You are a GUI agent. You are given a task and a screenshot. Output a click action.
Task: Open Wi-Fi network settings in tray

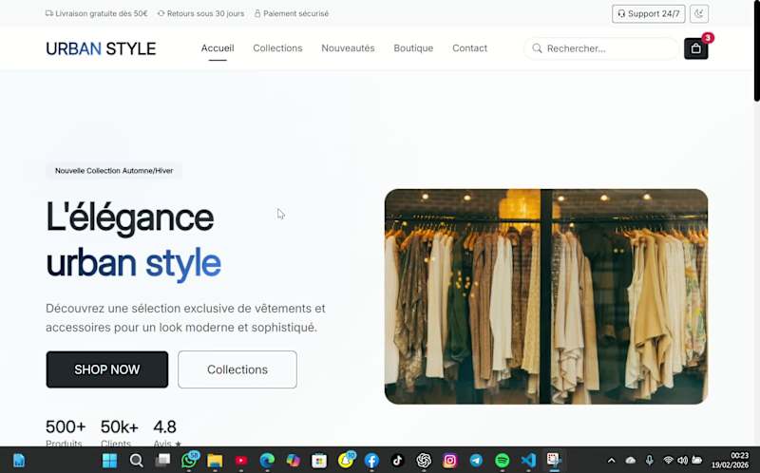click(668, 461)
